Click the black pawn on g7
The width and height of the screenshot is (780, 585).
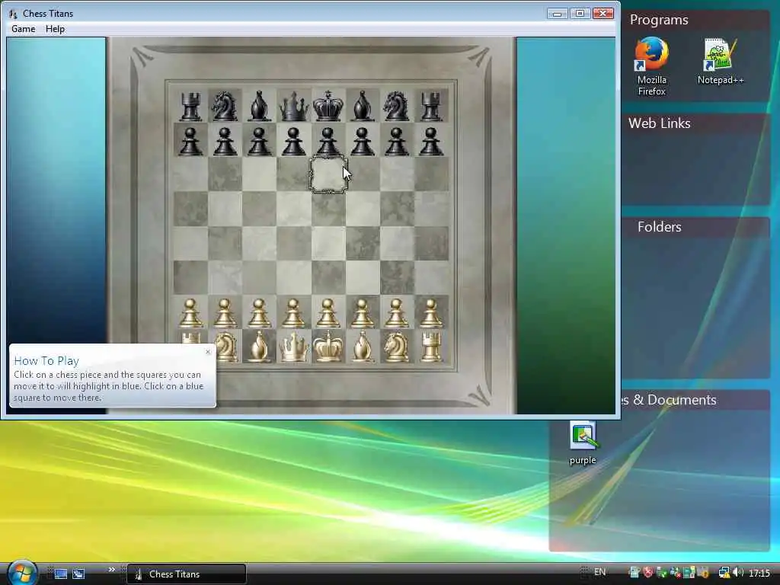pyautogui.click(x=396, y=141)
